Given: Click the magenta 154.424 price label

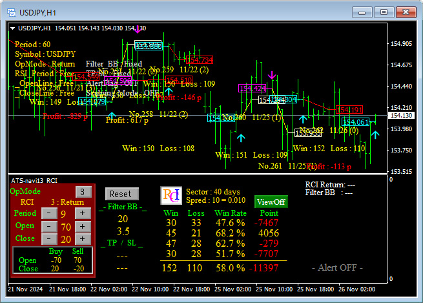Looking at the screenshot, I should point(253,89).
